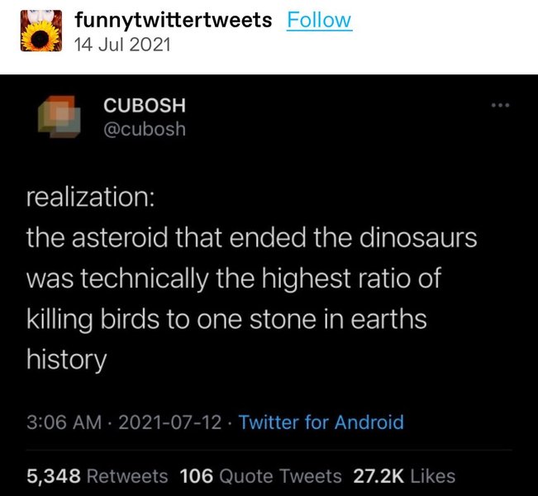The width and height of the screenshot is (538, 496).
Task: Open the @cubosh handle
Action: pos(144,130)
